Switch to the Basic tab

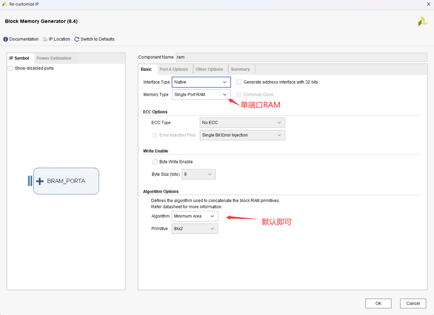coord(146,69)
